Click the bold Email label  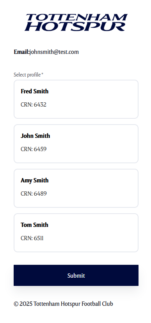point(21,52)
